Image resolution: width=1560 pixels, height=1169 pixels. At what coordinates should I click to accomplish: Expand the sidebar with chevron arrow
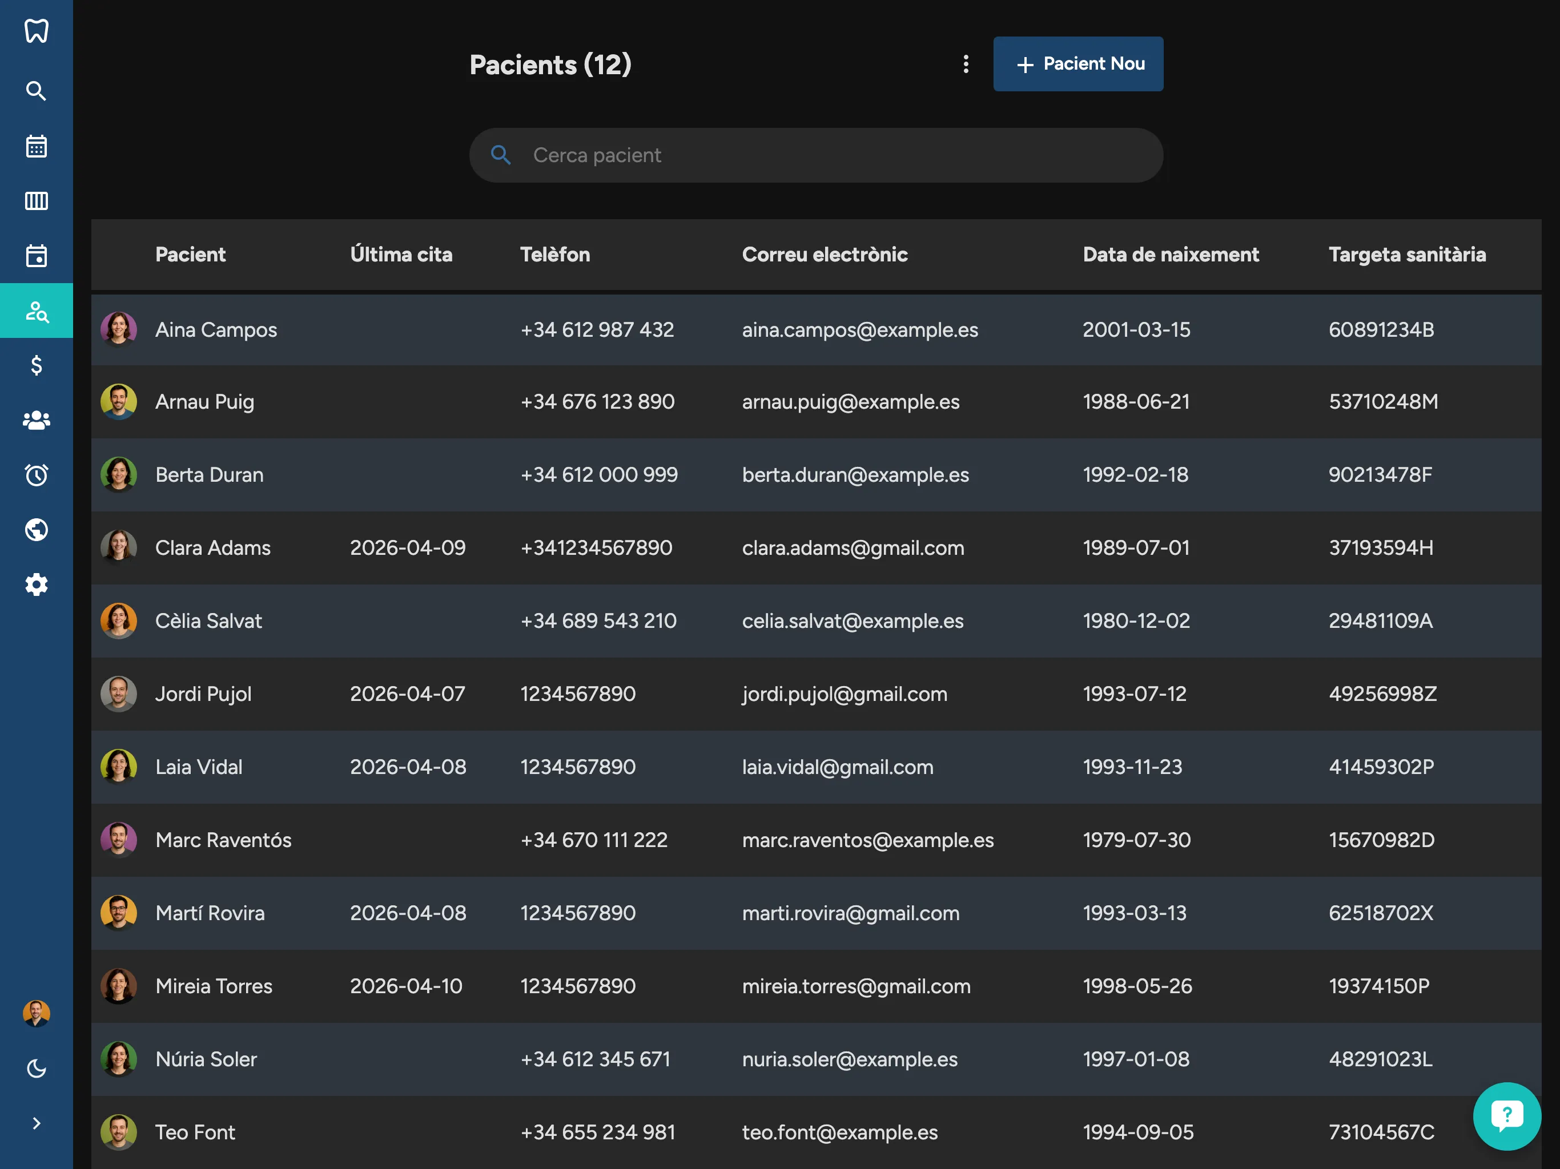click(x=36, y=1123)
